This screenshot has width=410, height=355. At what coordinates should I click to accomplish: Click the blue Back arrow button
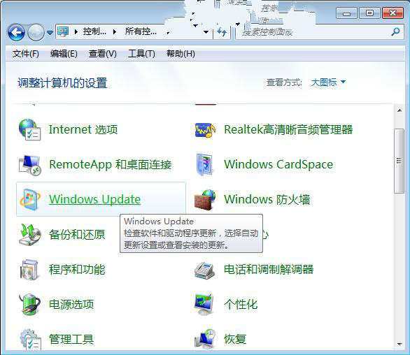coord(16,32)
